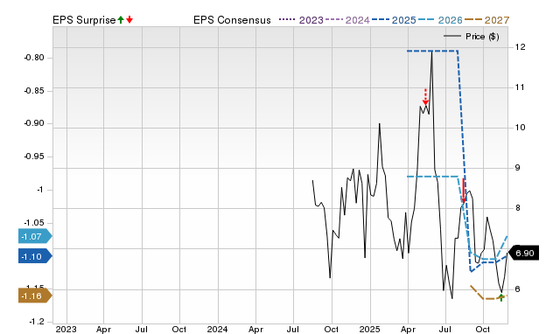560x334 pixels.
Task: Click the -0.90 left axis label
Action: [34, 123]
